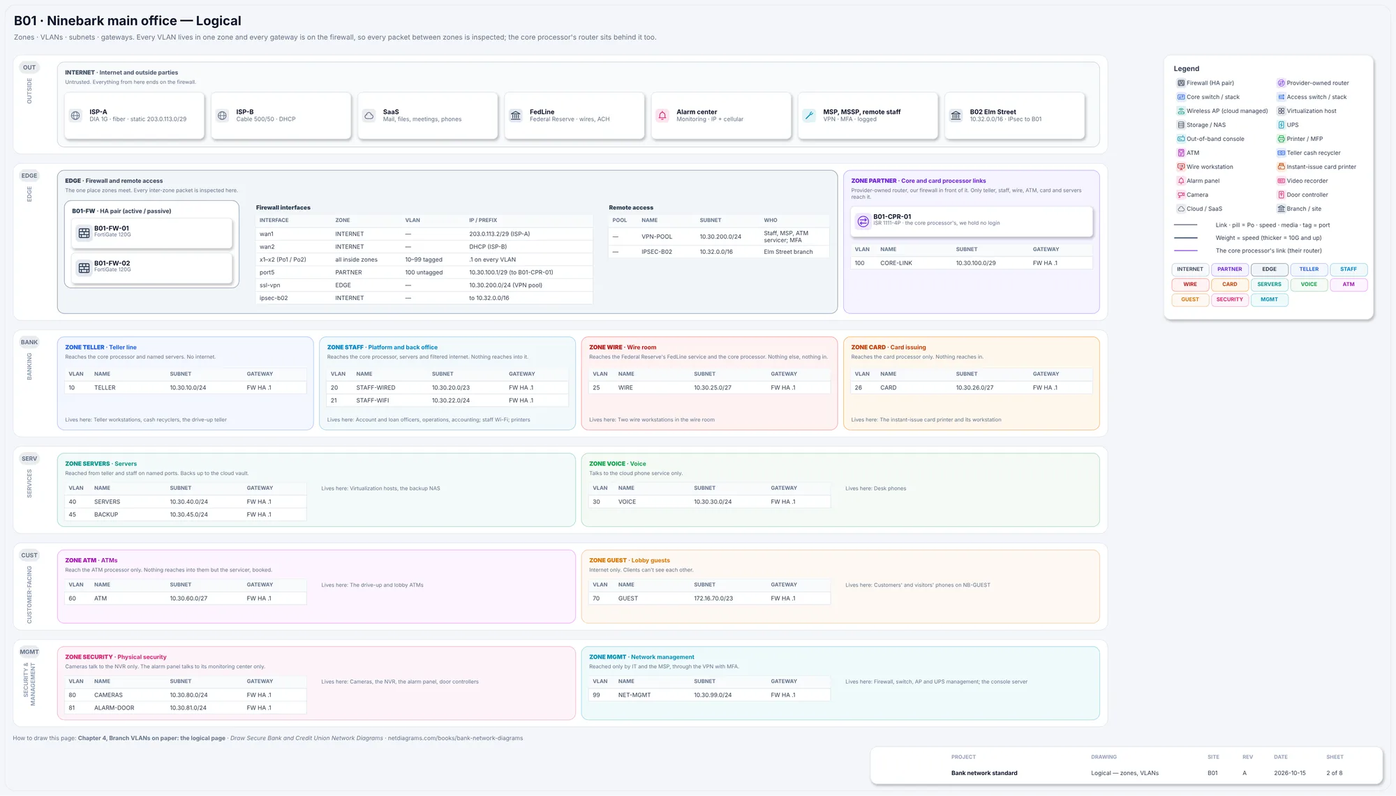1396x796 pixels.
Task: Click the Video recorder legend icon
Action: tap(1281, 181)
